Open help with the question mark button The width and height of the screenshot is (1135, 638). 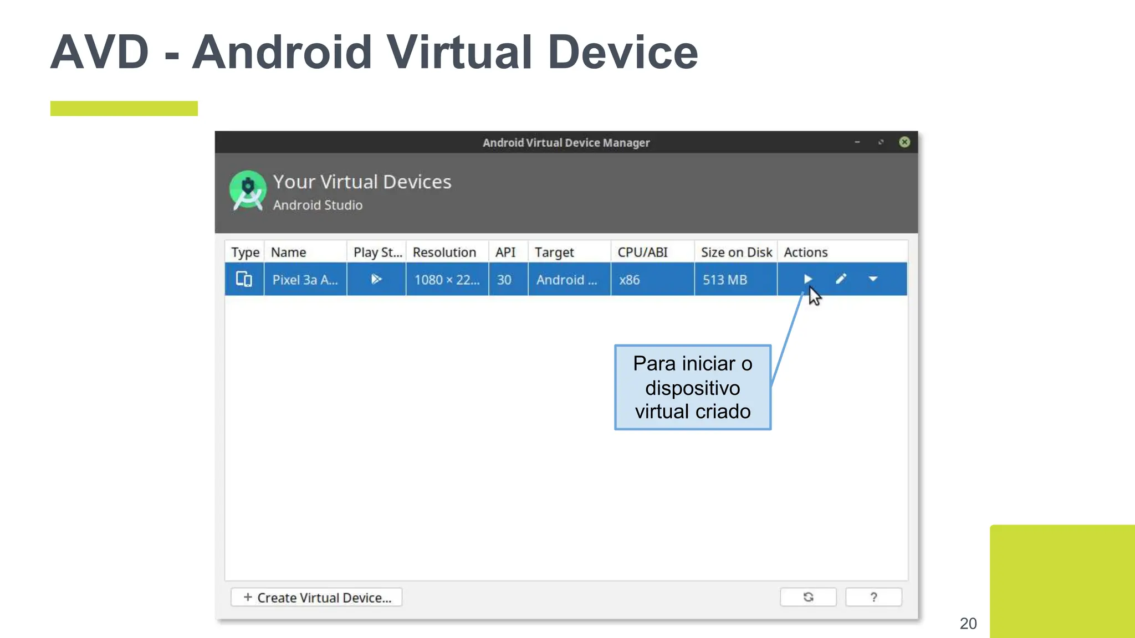click(873, 597)
